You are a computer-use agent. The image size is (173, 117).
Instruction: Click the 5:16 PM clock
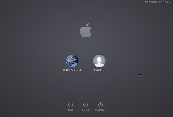(x=167, y=2)
